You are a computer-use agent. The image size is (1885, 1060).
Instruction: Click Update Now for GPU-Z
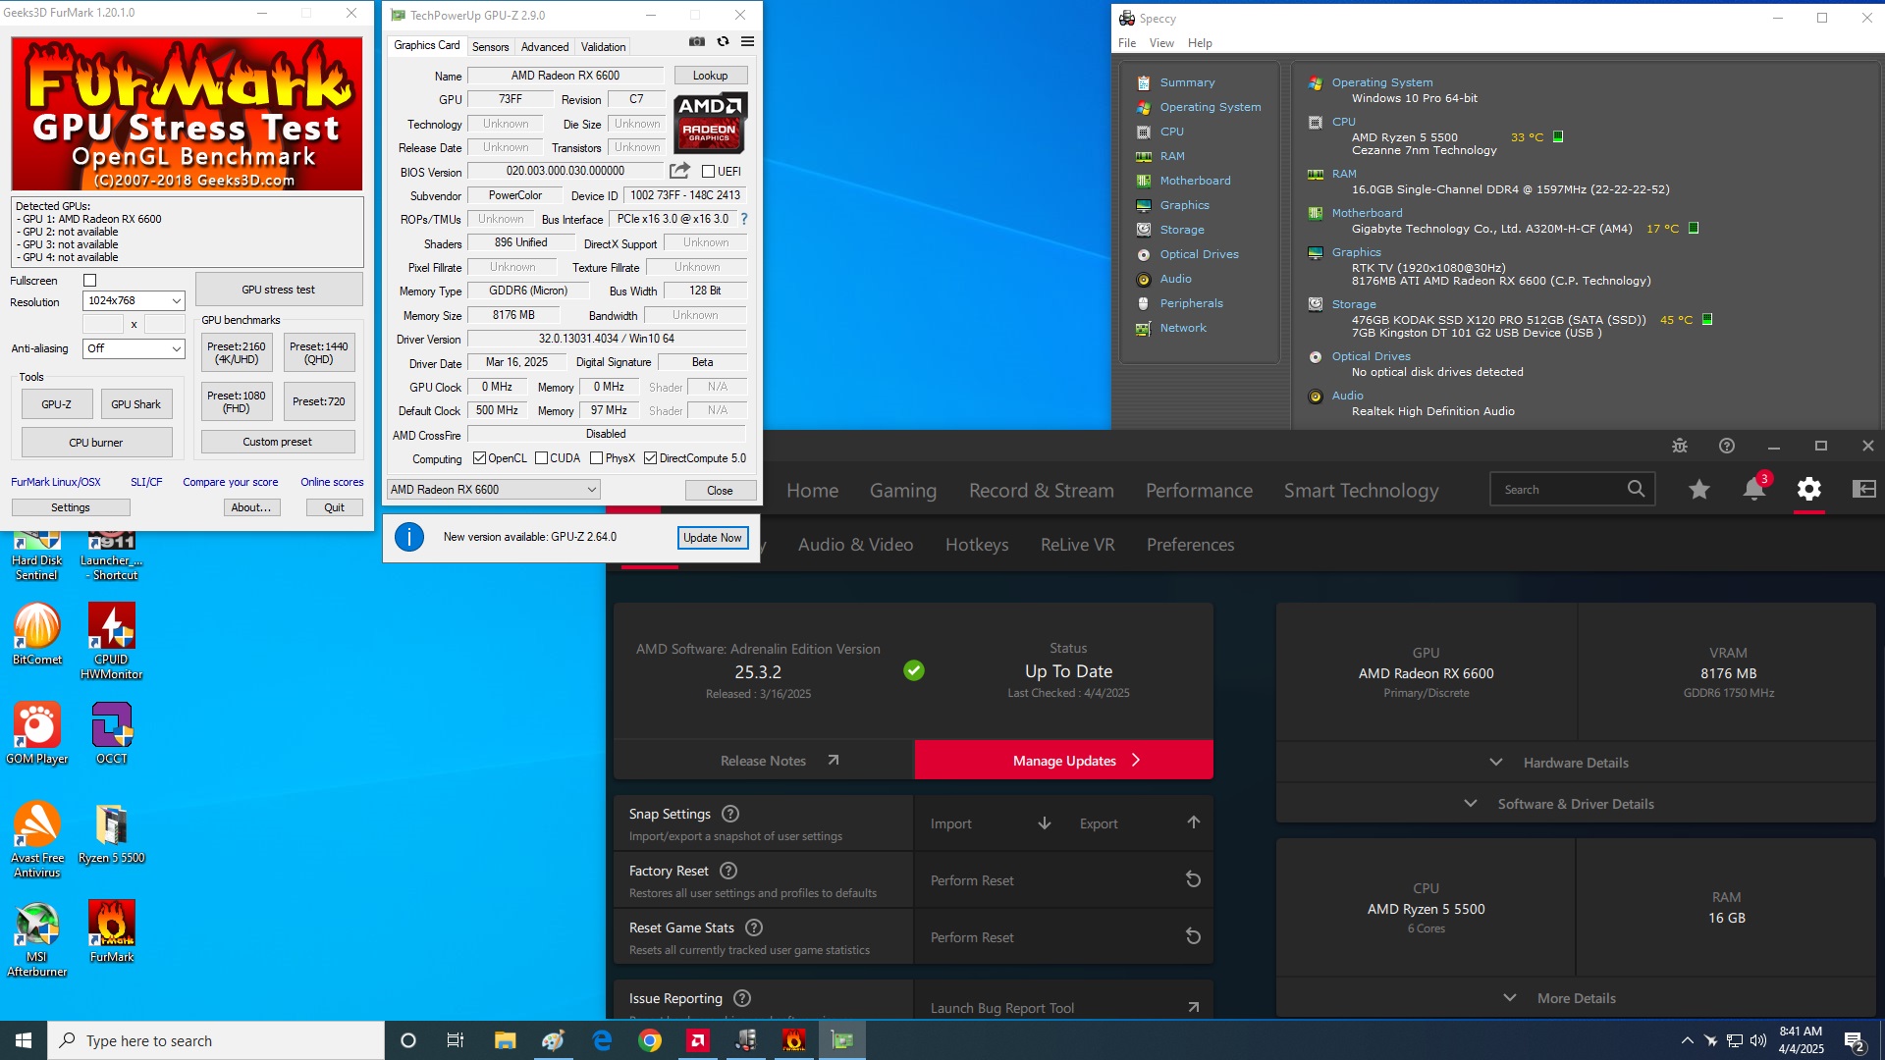pos(713,538)
